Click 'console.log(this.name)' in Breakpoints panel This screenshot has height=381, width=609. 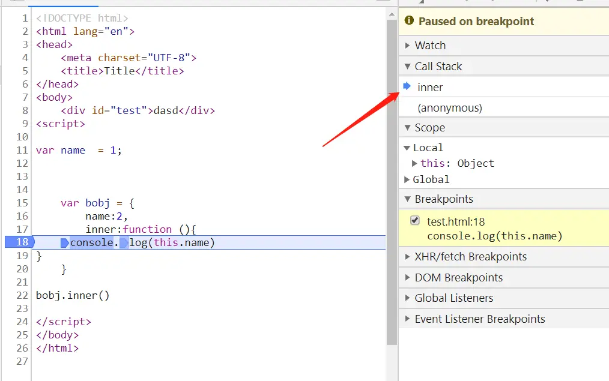tap(495, 236)
